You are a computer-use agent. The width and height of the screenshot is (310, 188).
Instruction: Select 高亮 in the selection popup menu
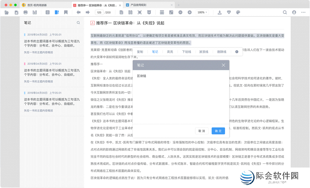point(170,52)
